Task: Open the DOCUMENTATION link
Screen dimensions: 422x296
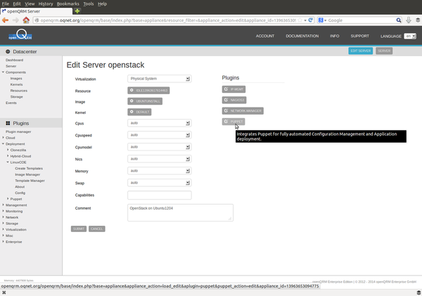Action: pos(302,36)
